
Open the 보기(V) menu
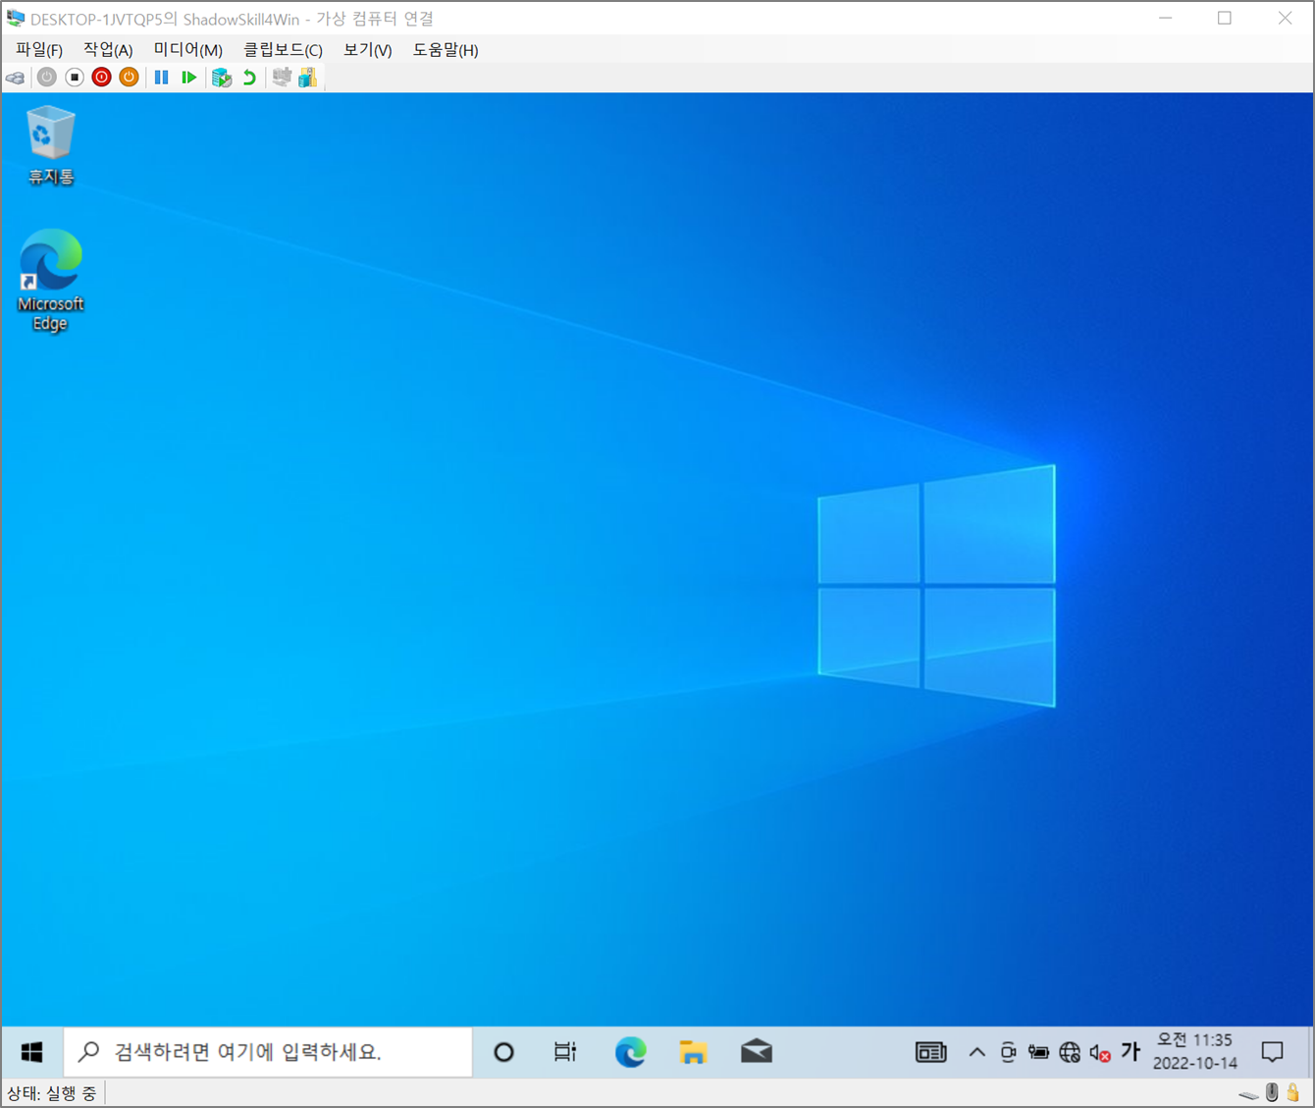click(367, 49)
